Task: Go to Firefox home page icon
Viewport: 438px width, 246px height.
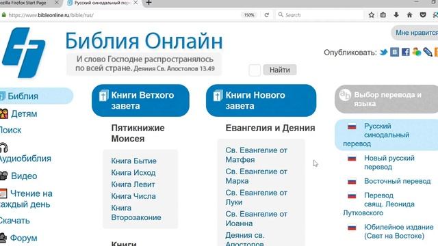Action: pyautogui.click(x=409, y=15)
